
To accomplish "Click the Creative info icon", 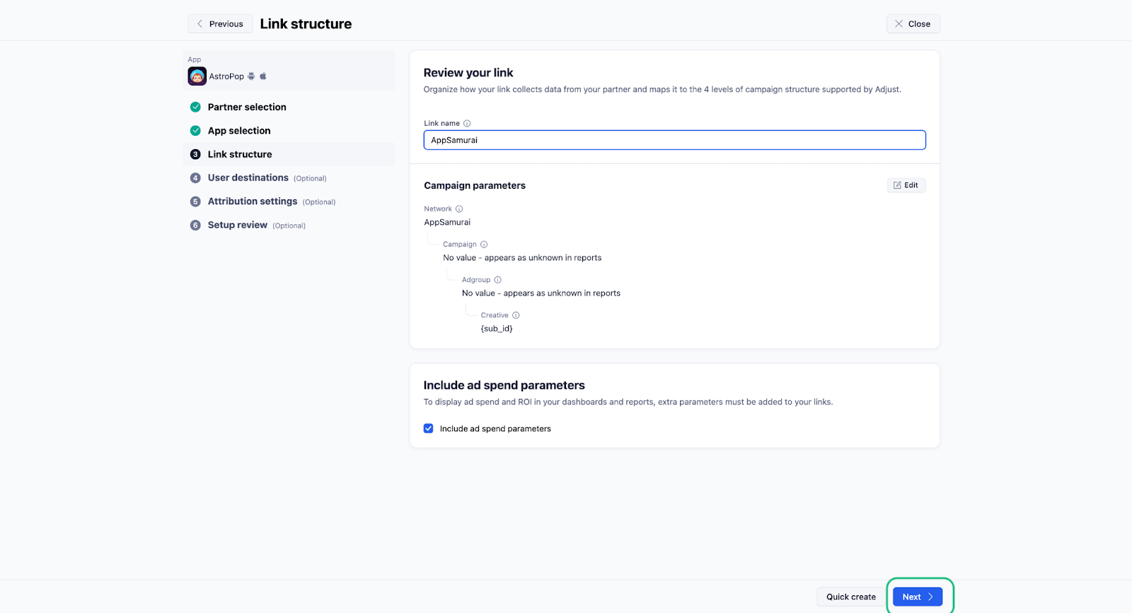I will click(516, 315).
